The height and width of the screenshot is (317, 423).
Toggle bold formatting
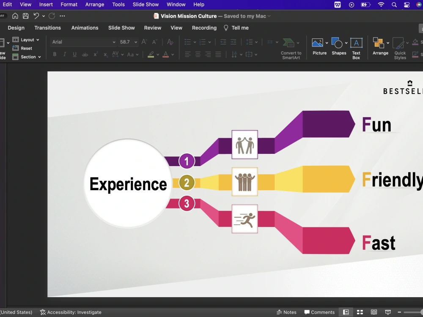pos(55,54)
